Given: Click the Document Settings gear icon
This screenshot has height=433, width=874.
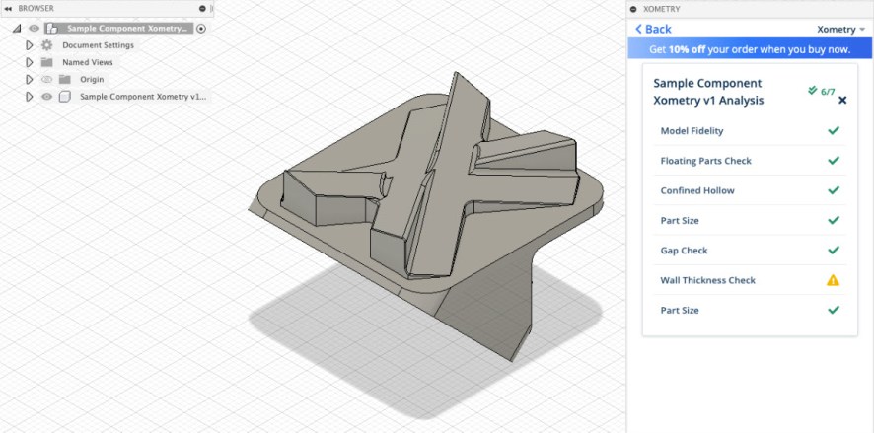Looking at the screenshot, I should (x=46, y=45).
